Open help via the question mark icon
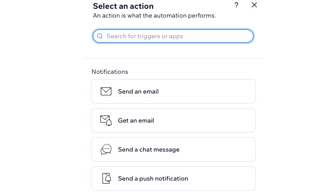The height and width of the screenshot is (192, 330). (236, 5)
